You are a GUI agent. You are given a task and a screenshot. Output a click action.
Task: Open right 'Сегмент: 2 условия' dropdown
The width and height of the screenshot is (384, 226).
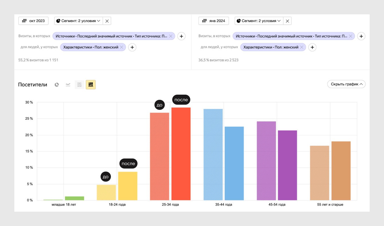click(259, 21)
